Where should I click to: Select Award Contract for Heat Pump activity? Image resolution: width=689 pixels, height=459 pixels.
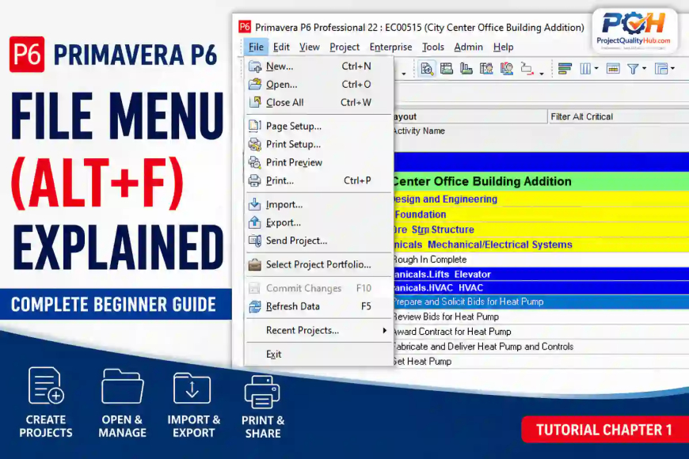click(541, 332)
